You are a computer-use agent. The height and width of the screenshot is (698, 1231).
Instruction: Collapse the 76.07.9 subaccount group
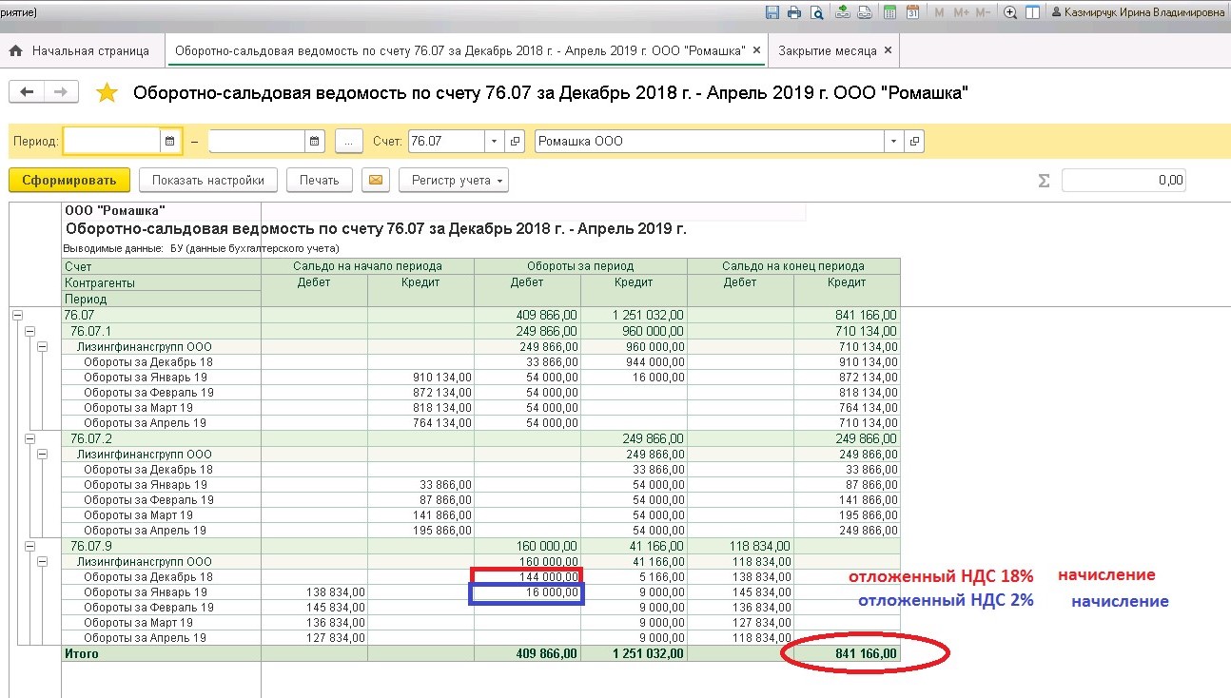(30, 547)
